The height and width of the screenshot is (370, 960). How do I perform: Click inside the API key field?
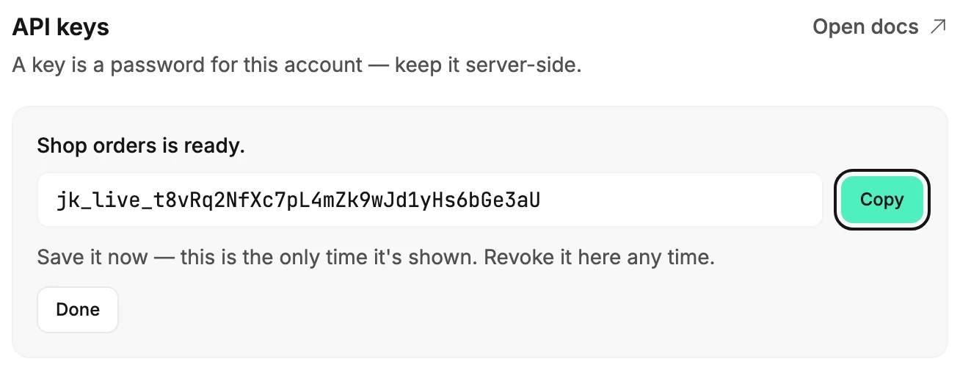tap(430, 200)
